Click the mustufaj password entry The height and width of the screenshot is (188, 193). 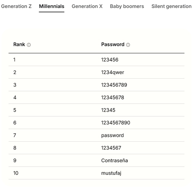point(111,173)
